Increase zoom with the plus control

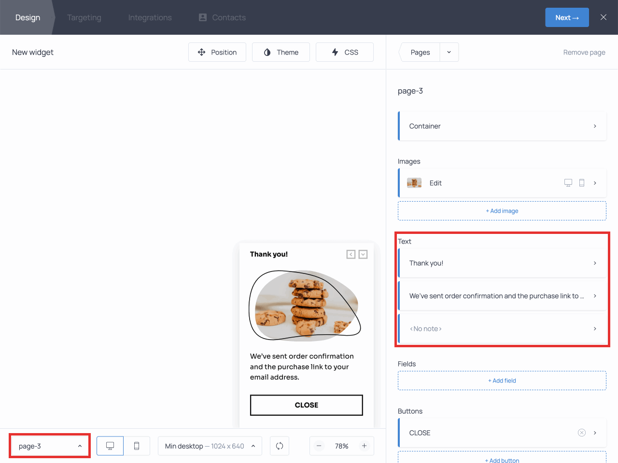[365, 446]
